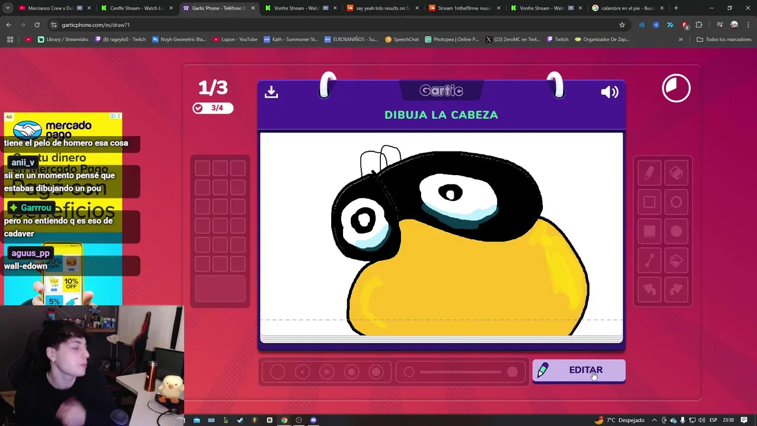
Task: Click the aguus_pp chat username
Action: click(30, 253)
